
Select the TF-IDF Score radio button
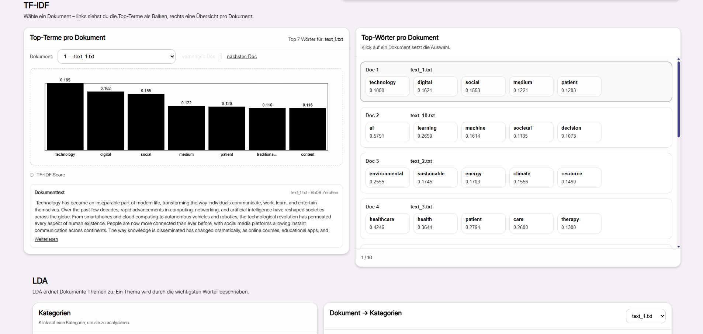tap(31, 175)
